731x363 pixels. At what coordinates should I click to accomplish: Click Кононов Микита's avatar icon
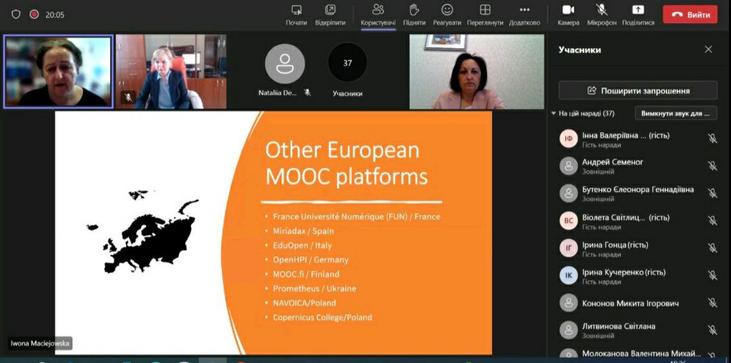569,303
